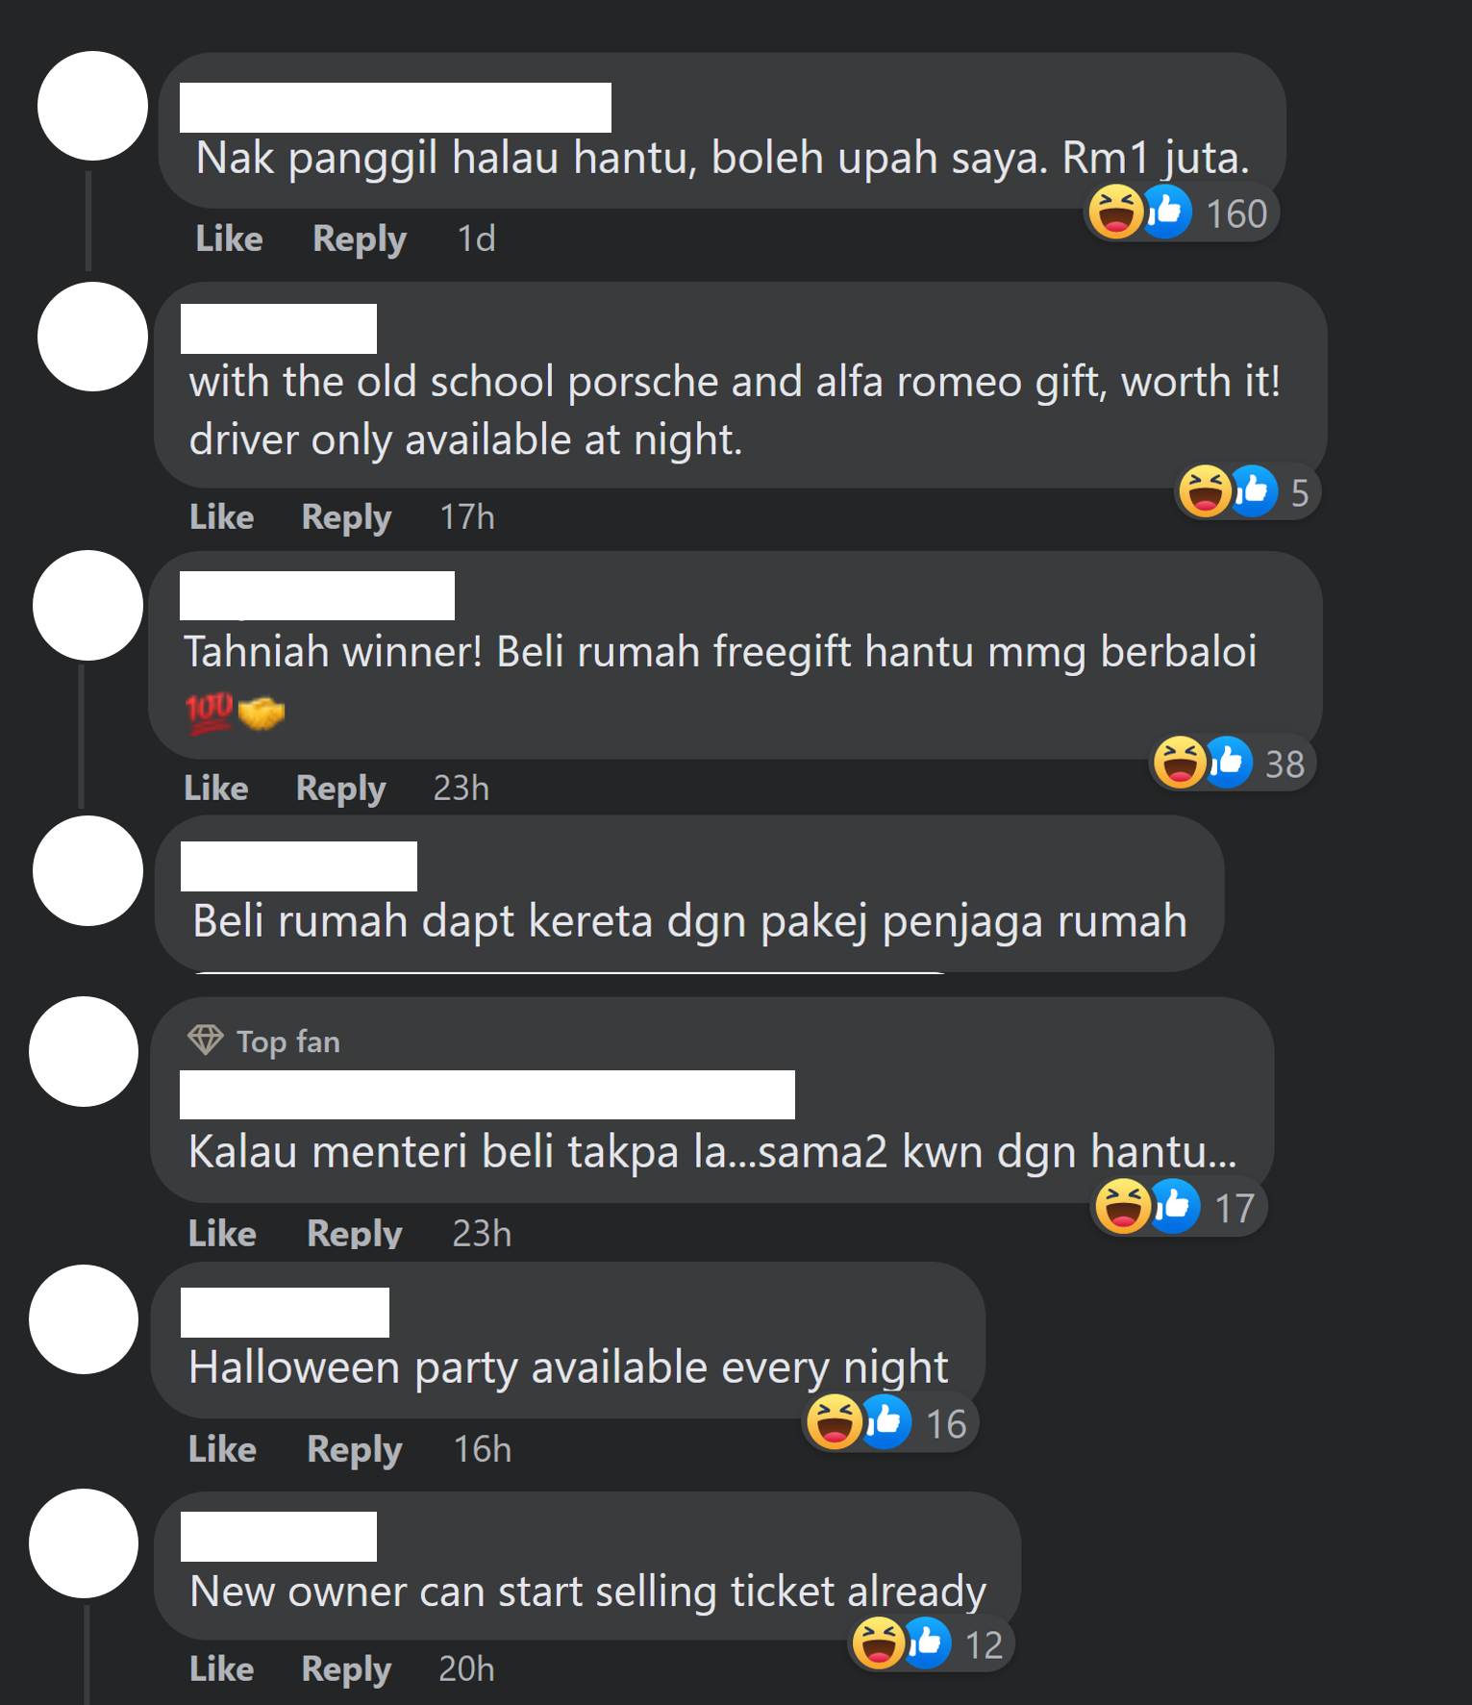Like the old school porsche comment
Screen dimensions: 1472x1705
click(221, 517)
